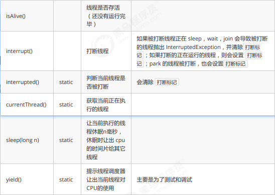The width and height of the screenshot is (275, 195).
Task: Click the description 获取当前正在执行的线程
Action: [106, 105]
